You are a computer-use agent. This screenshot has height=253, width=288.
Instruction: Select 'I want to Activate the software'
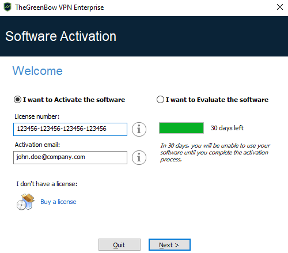pyautogui.click(x=69, y=100)
